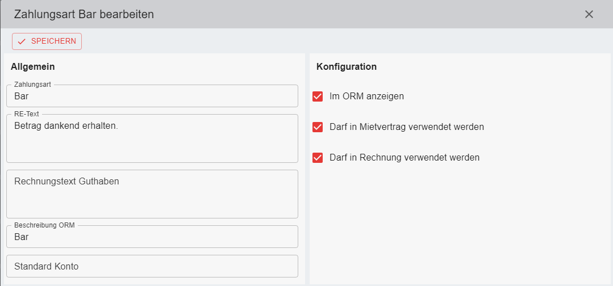Click the Allgemein section heading

click(33, 66)
